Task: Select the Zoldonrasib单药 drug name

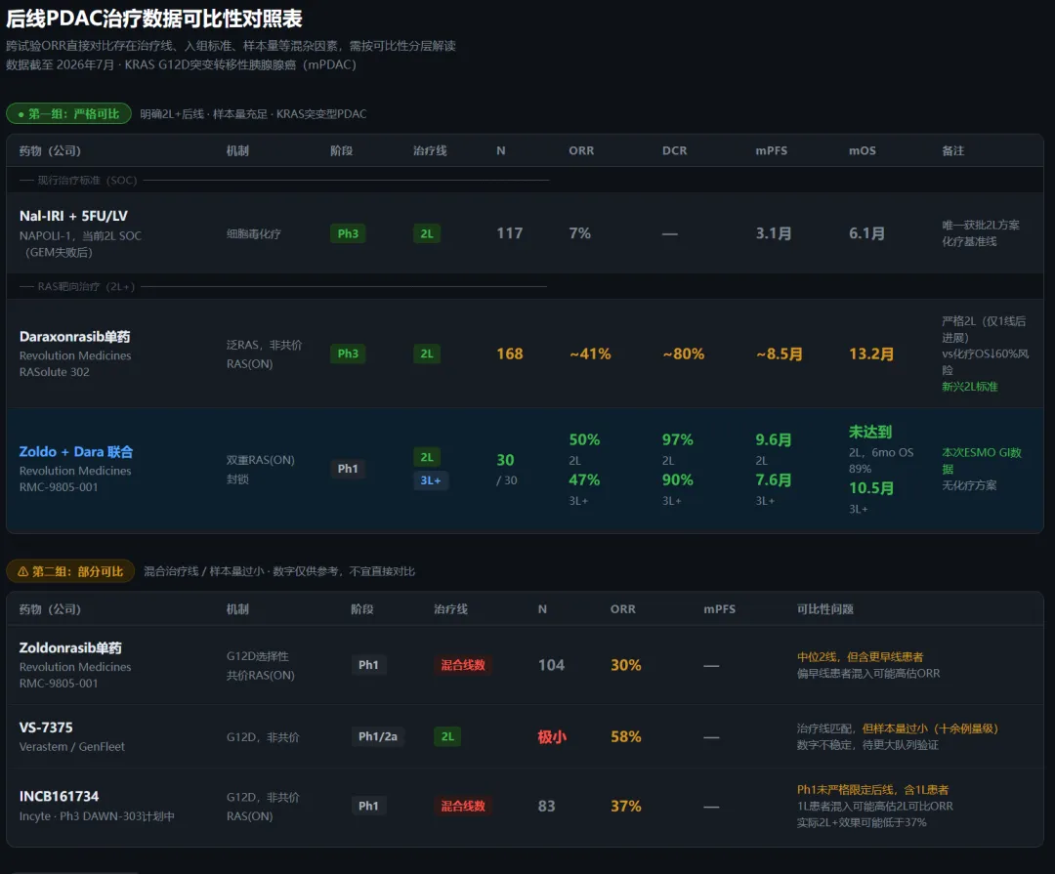Action: coord(70,647)
